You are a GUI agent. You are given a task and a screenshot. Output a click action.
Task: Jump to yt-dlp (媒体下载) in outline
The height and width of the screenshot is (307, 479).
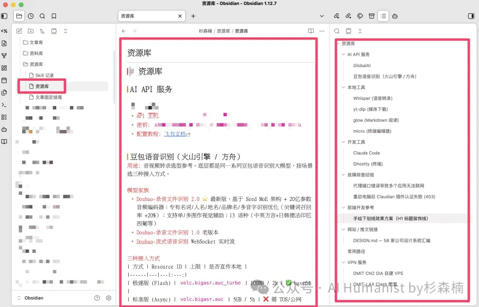click(370, 109)
